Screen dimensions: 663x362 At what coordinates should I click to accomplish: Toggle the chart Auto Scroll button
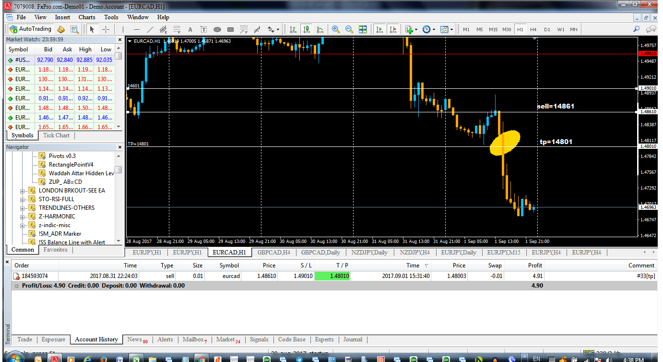point(379,29)
